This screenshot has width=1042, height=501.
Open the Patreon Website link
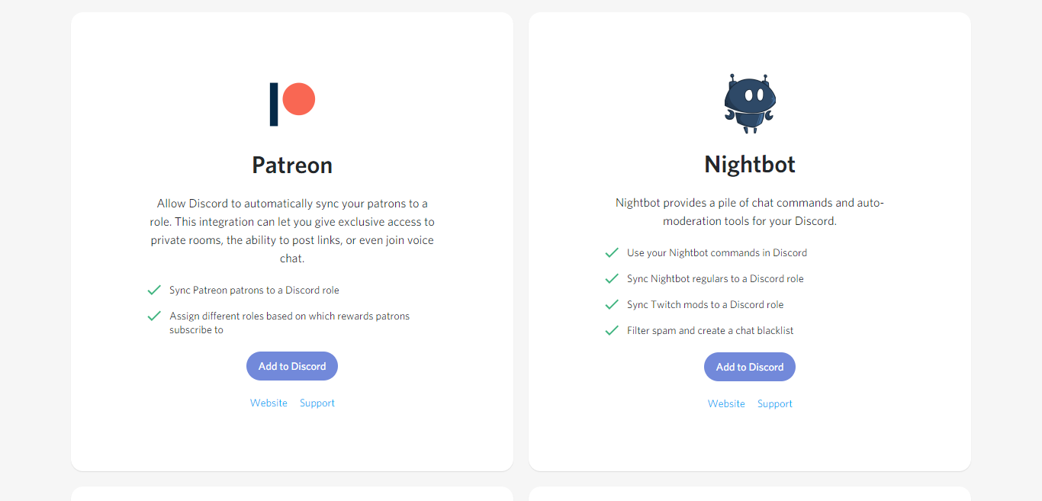point(269,403)
